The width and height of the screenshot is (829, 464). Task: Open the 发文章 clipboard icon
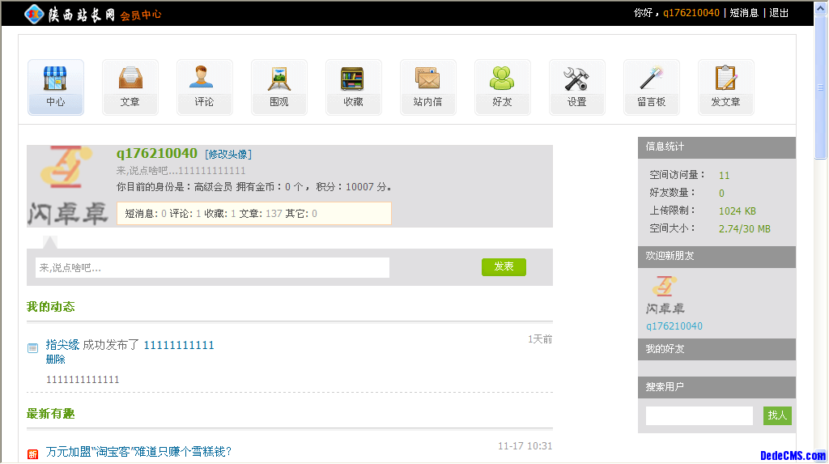point(726,87)
